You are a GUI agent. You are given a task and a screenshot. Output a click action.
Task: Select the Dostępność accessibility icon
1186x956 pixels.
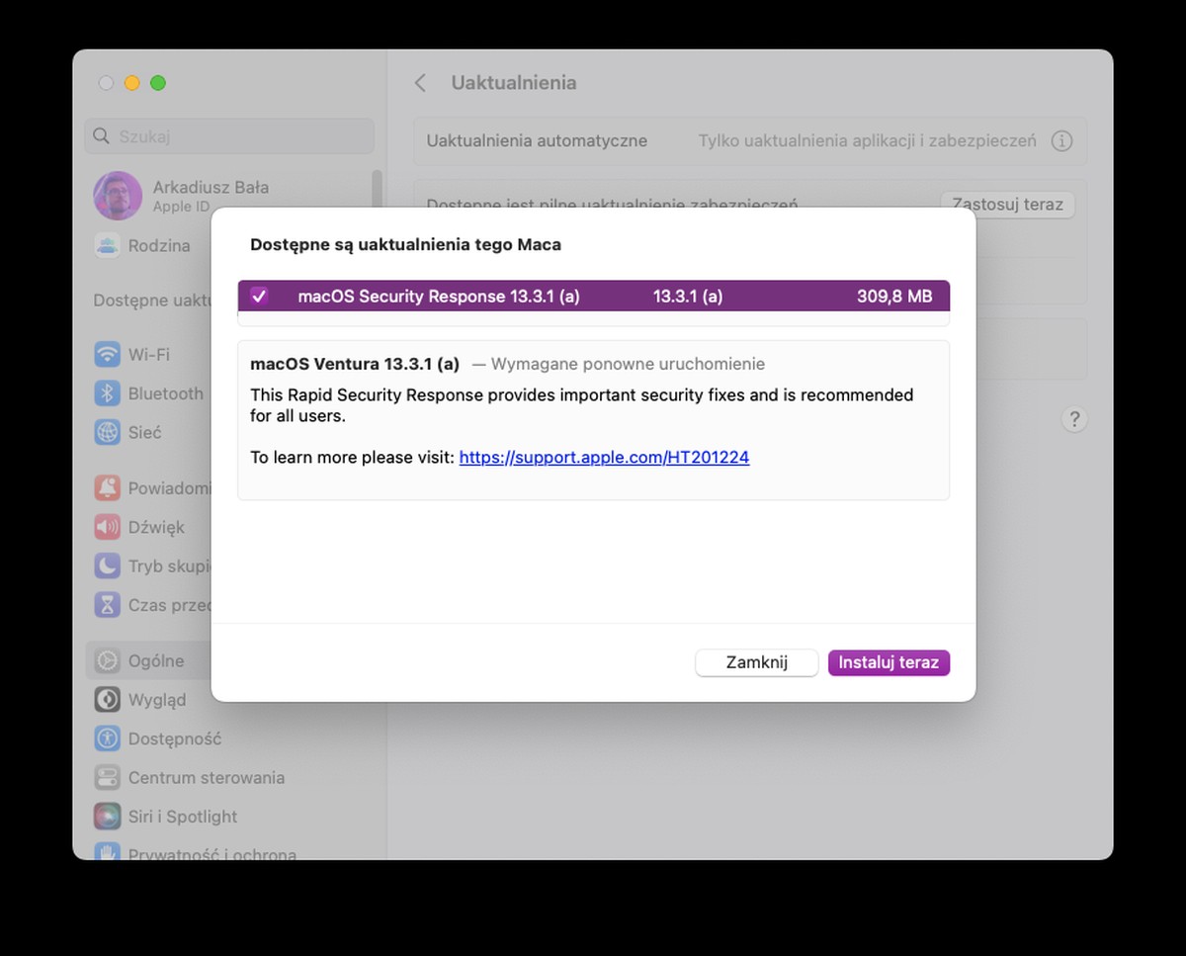click(107, 739)
